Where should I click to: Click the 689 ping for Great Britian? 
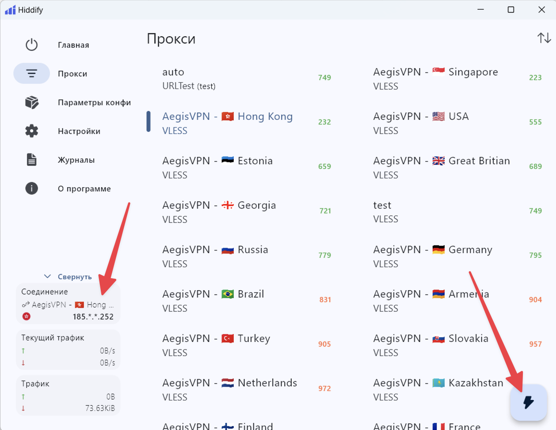535,167
